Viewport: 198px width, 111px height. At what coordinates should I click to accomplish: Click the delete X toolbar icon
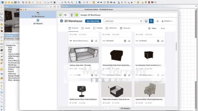tap(33, 2)
